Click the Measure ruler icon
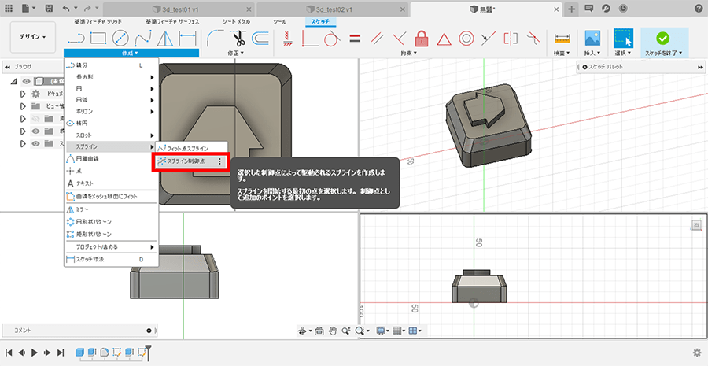The height and width of the screenshot is (366, 708). point(562,38)
